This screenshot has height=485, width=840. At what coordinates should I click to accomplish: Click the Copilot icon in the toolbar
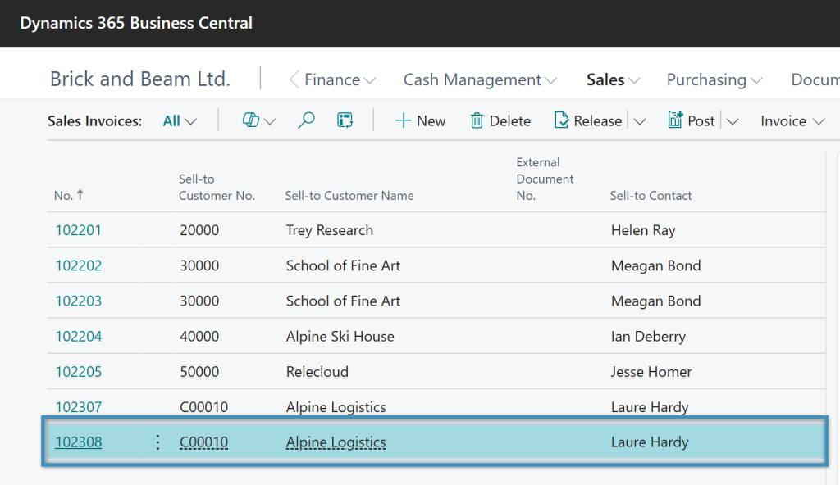(x=251, y=120)
